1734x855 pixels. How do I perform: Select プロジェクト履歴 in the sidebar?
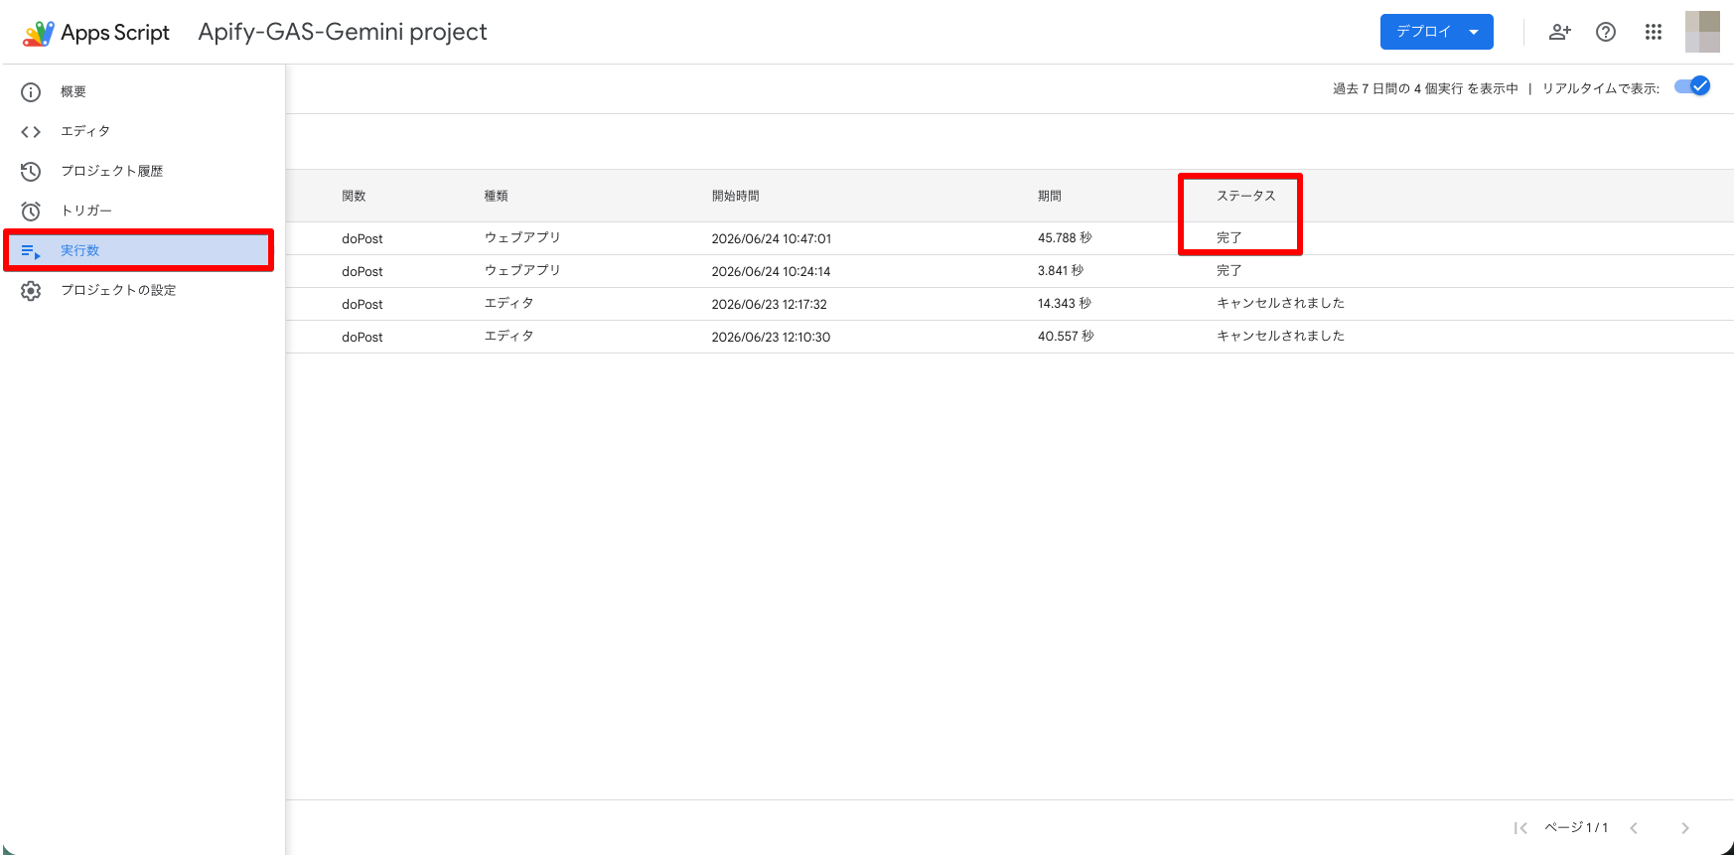coord(111,171)
